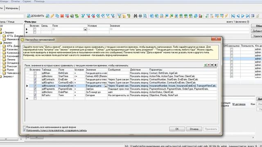Toggle Включено checkbox for qdfMain row
The width and height of the screenshot is (262, 147).
click(x=35, y=73)
